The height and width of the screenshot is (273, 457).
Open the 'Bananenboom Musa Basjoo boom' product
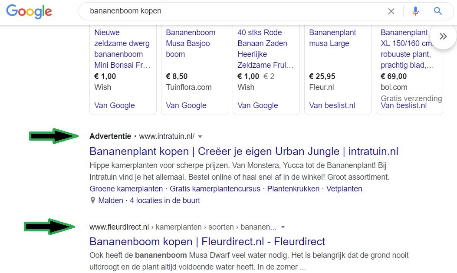point(191,43)
